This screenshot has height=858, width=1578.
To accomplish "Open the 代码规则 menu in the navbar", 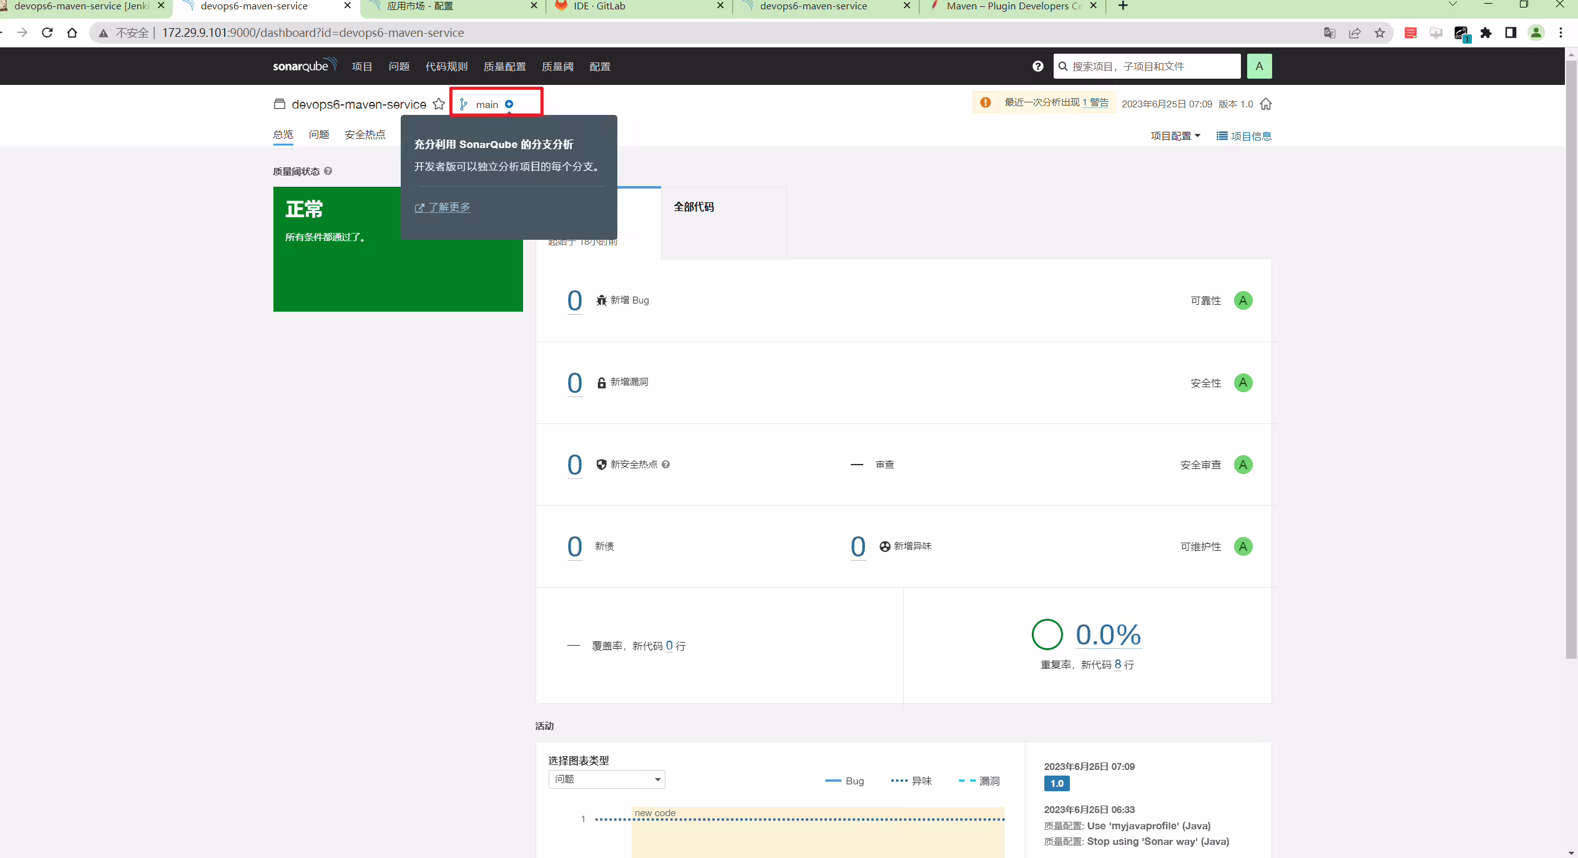I will 446,66.
